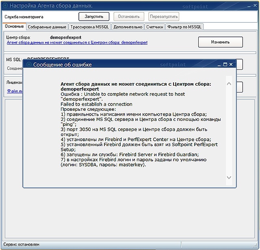The image size is (260, 250).
Task: Open the Собираемые данные tab
Action: tap(47, 27)
